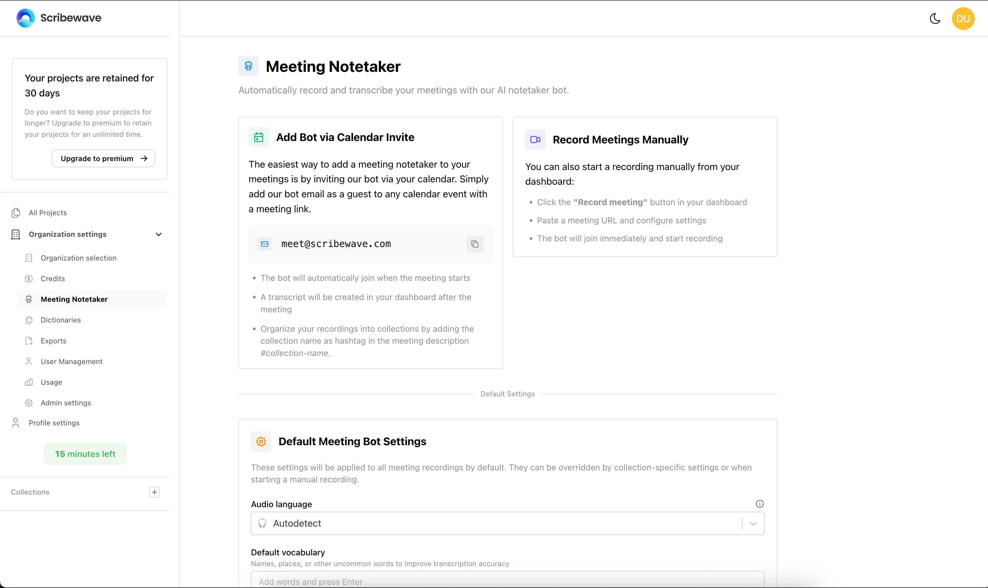Click the Audio language info tooltip icon
This screenshot has height=588, width=988.
[x=760, y=504]
